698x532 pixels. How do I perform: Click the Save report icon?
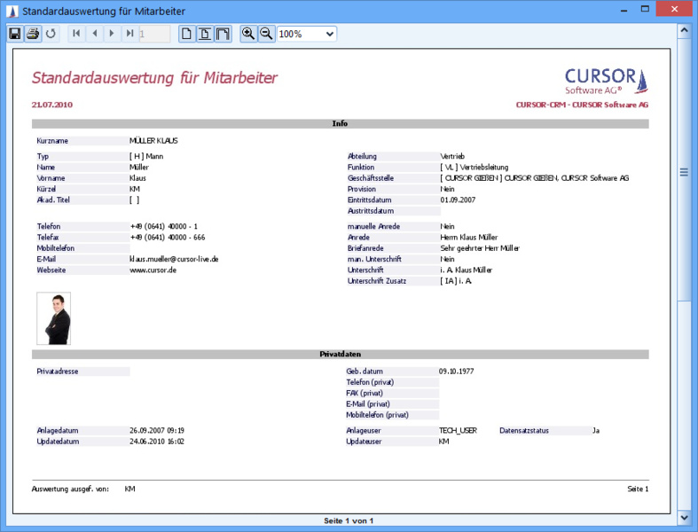(14, 34)
